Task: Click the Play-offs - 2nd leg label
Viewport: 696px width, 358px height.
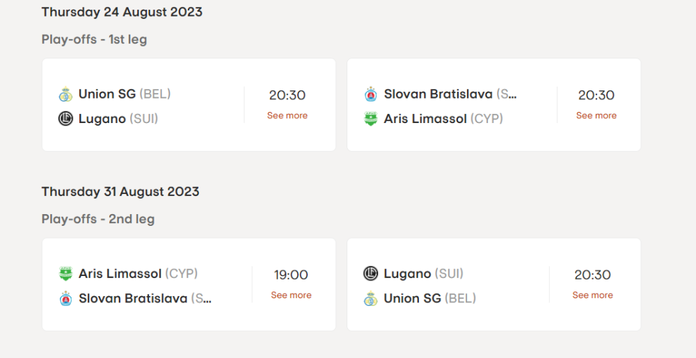Action: (x=98, y=219)
